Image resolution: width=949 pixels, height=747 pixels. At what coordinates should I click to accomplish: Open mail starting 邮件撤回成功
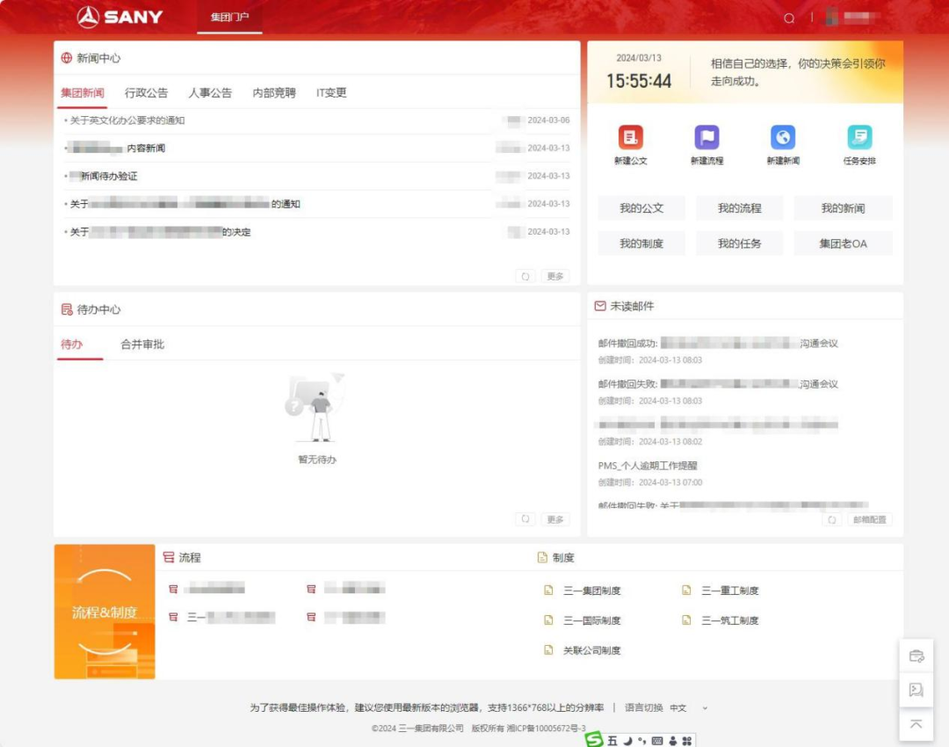pos(718,344)
